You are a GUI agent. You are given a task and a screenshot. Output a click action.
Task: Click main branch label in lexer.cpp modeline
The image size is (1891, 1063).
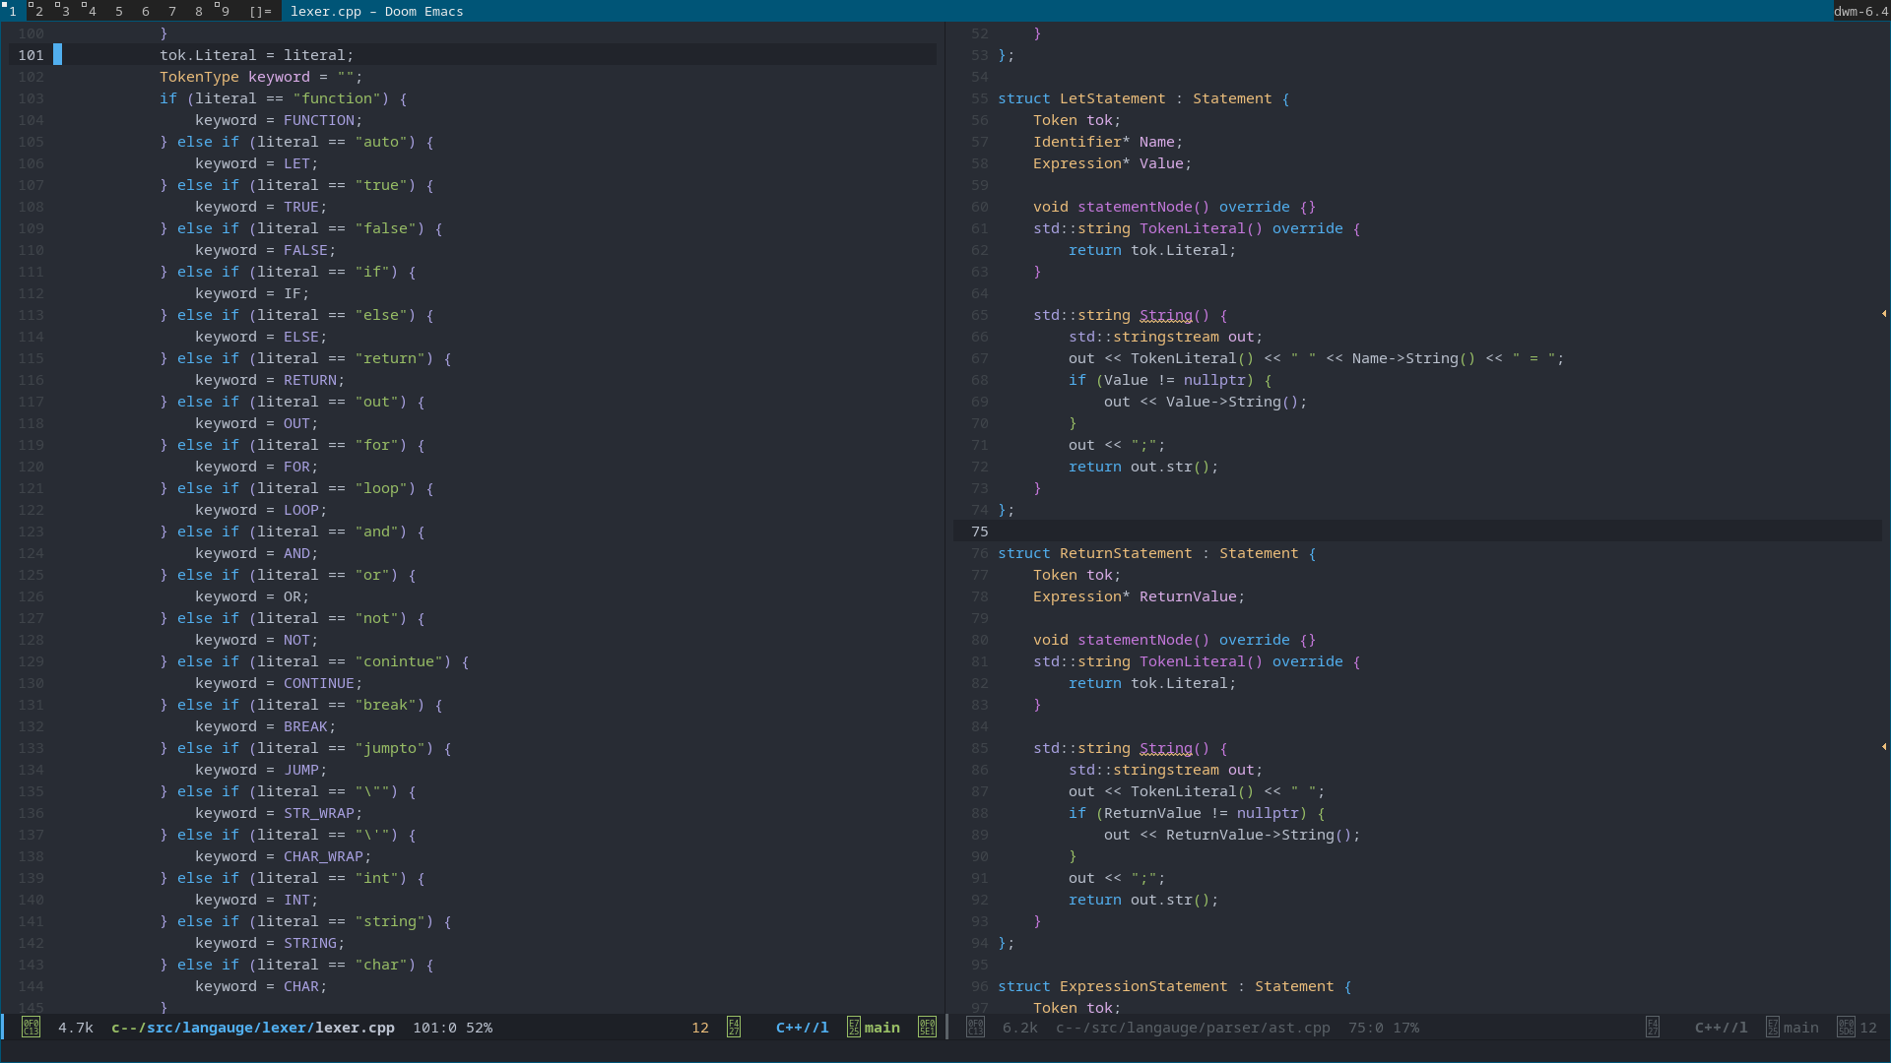[882, 1028]
